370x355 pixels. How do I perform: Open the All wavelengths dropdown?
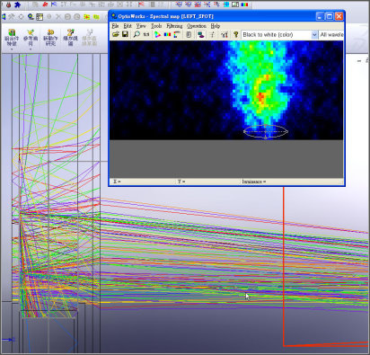[x=331, y=35]
